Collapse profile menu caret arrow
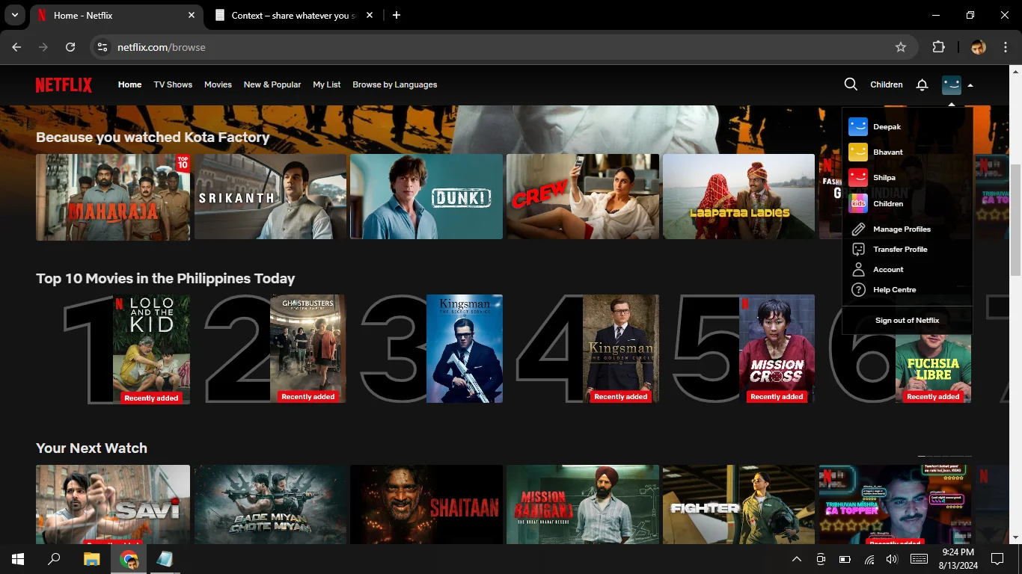The width and height of the screenshot is (1022, 574). [x=970, y=85]
